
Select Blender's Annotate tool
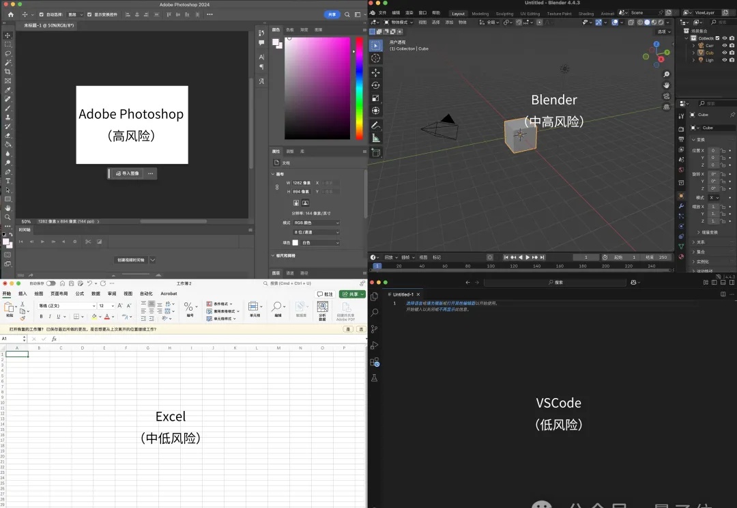[375, 125]
